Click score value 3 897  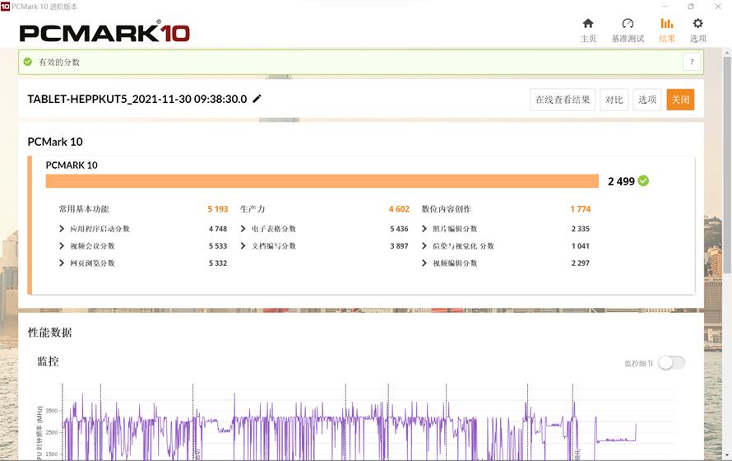point(399,245)
